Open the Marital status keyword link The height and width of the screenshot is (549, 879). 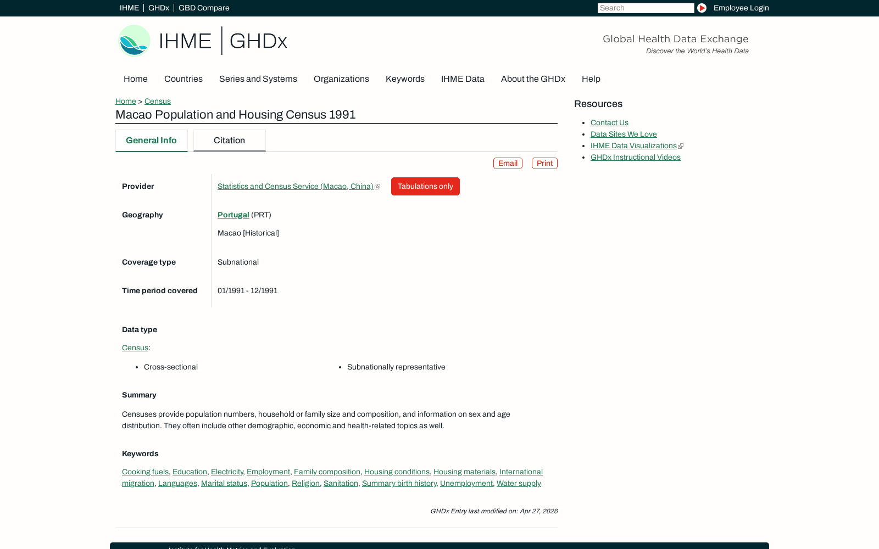pyautogui.click(x=224, y=484)
